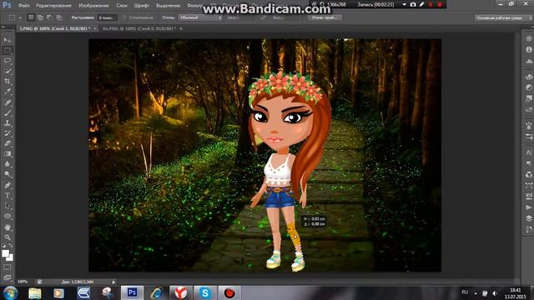Click the background color swatch
534x300 pixels.
click(11, 258)
